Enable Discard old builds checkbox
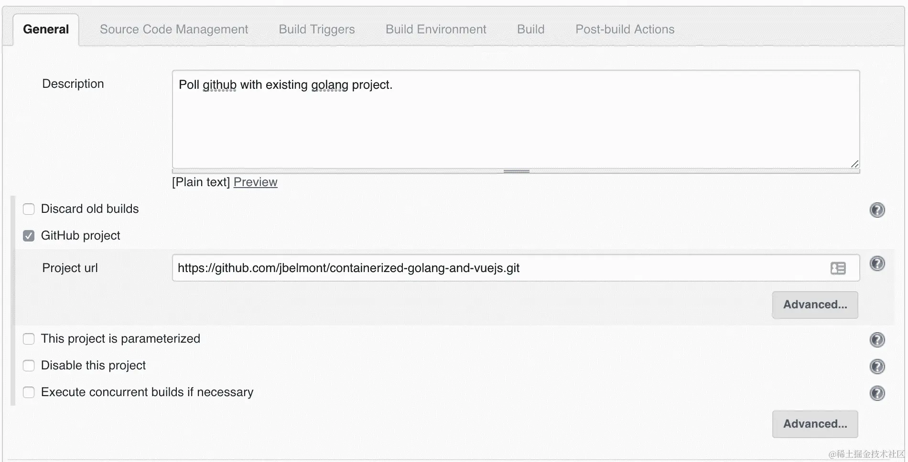The width and height of the screenshot is (908, 462). tap(29, 209)
